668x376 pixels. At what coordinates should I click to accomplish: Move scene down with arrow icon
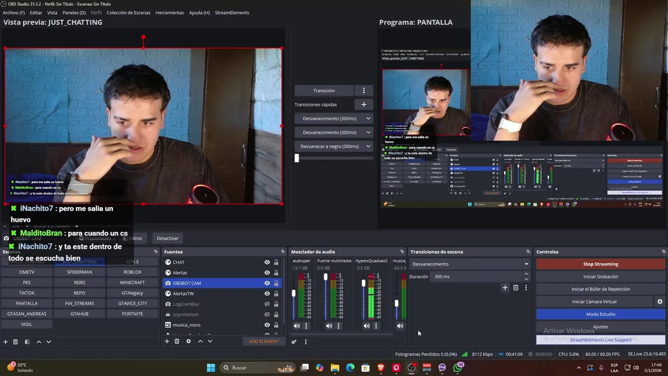49,342
